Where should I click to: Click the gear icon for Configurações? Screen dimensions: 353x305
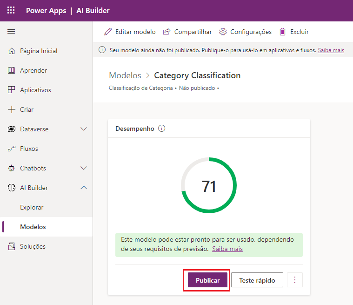click(223, 32)
